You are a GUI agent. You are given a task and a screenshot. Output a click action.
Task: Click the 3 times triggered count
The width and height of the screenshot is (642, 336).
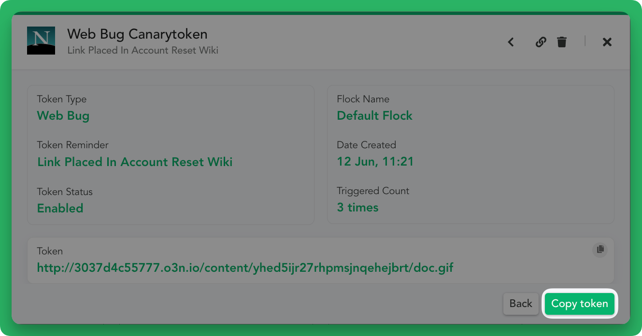point(357,208)
